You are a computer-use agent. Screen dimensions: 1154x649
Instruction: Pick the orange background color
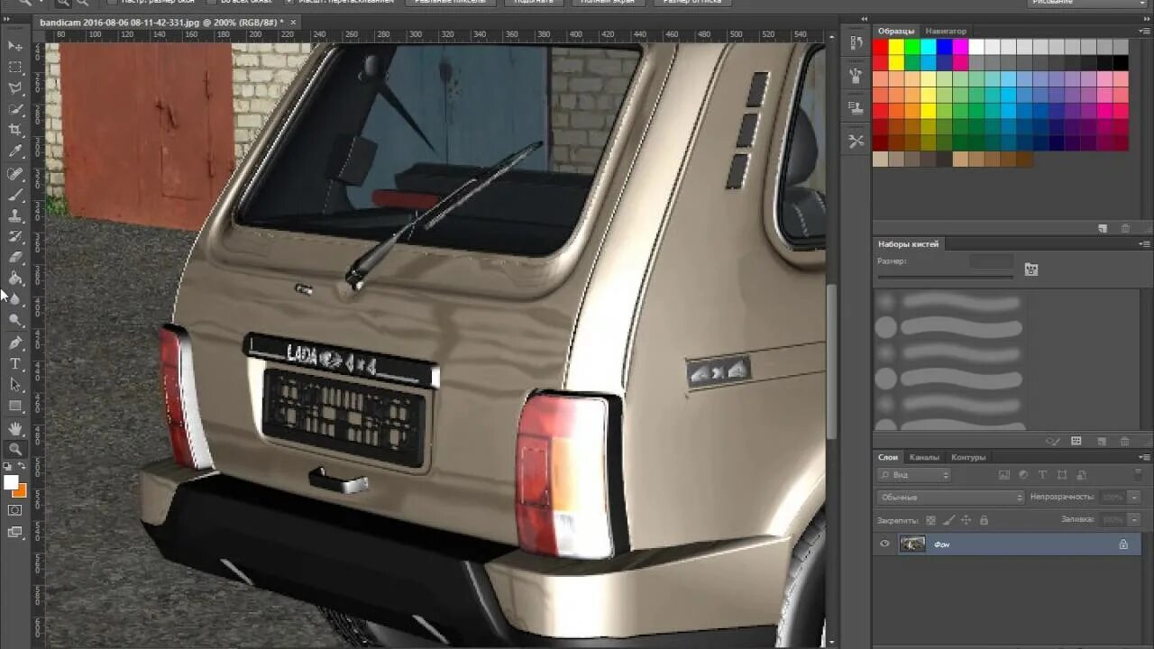(22, 492)
